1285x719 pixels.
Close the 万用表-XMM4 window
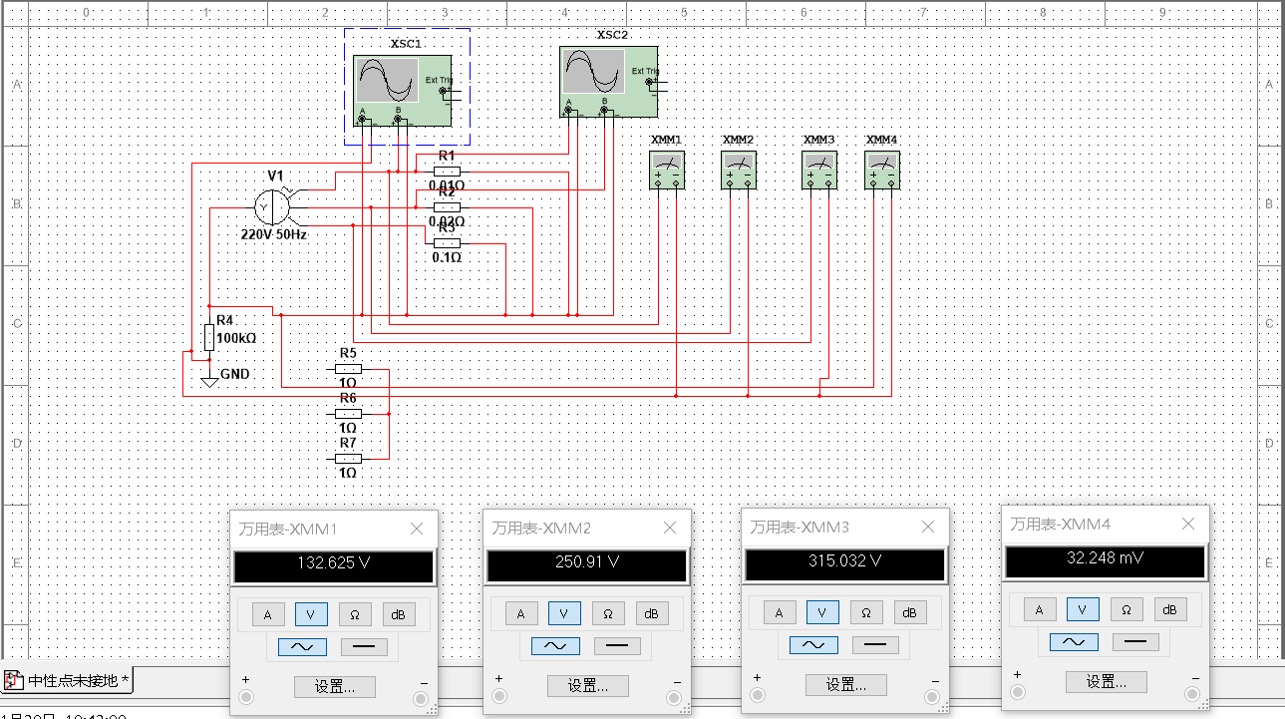1188,523
